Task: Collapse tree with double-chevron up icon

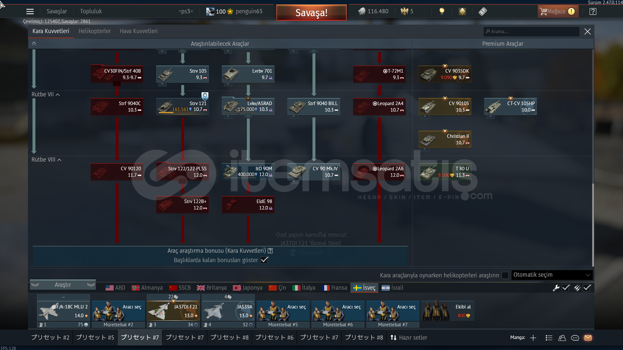Action: click(x=34, y=43)
